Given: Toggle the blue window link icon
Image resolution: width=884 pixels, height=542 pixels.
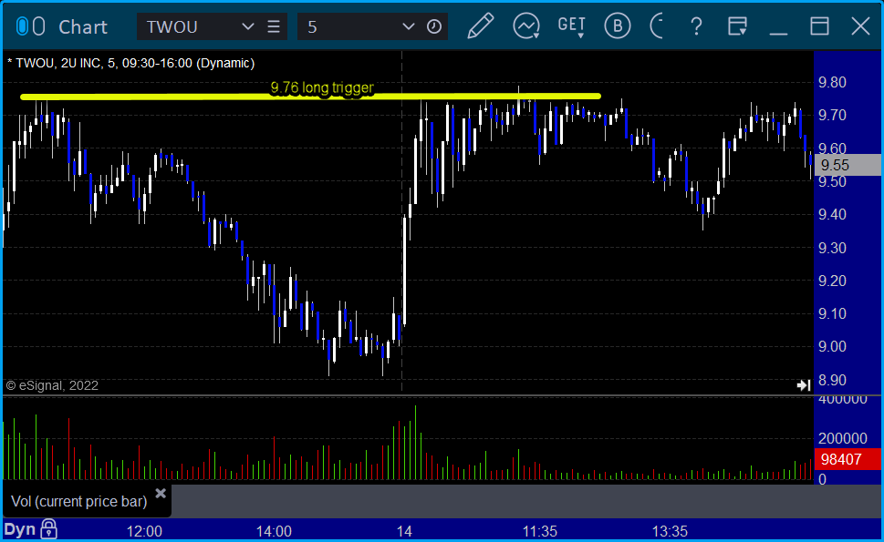Looking at the screenshot, I should click(22, 26).
